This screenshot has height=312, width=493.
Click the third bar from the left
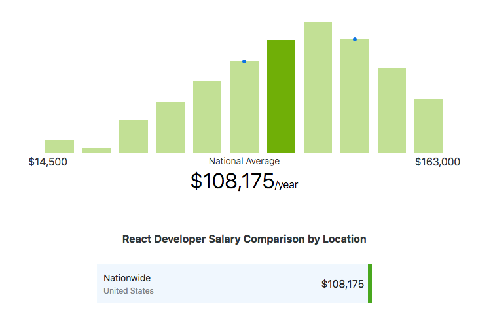click(134, 137)
